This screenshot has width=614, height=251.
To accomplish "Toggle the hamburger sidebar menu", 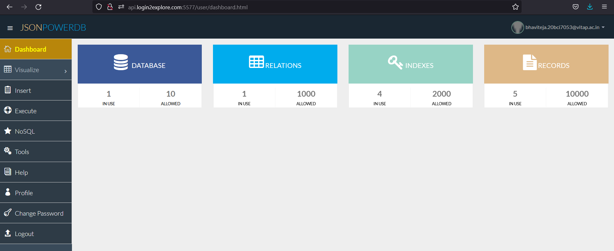I will coord(10,28).
